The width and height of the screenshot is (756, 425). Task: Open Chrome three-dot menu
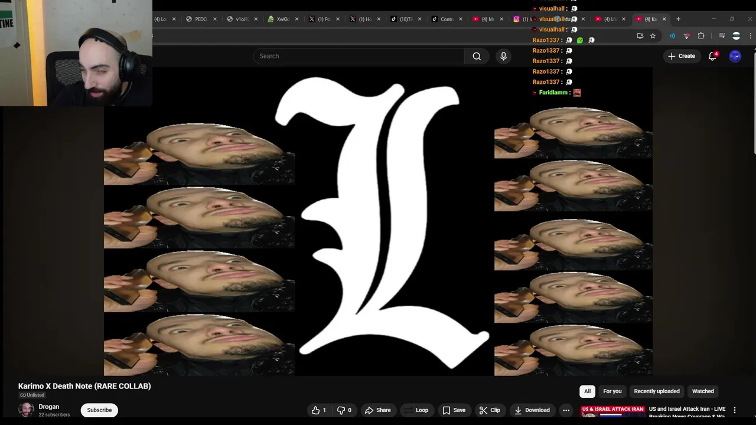coord(751,36)
